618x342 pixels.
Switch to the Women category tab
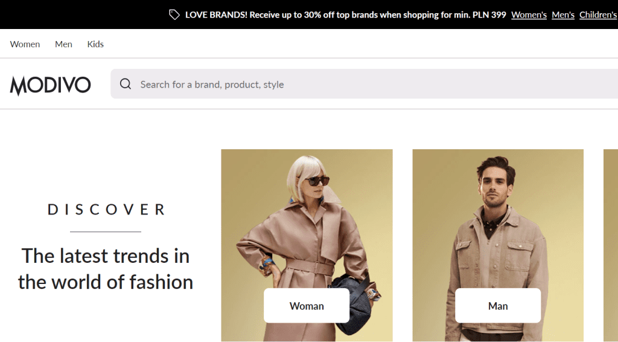point(25,44)
